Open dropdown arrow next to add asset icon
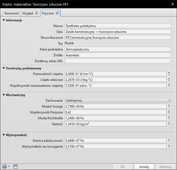The width and height of the screenshot is (177, 170). point(9,167)
